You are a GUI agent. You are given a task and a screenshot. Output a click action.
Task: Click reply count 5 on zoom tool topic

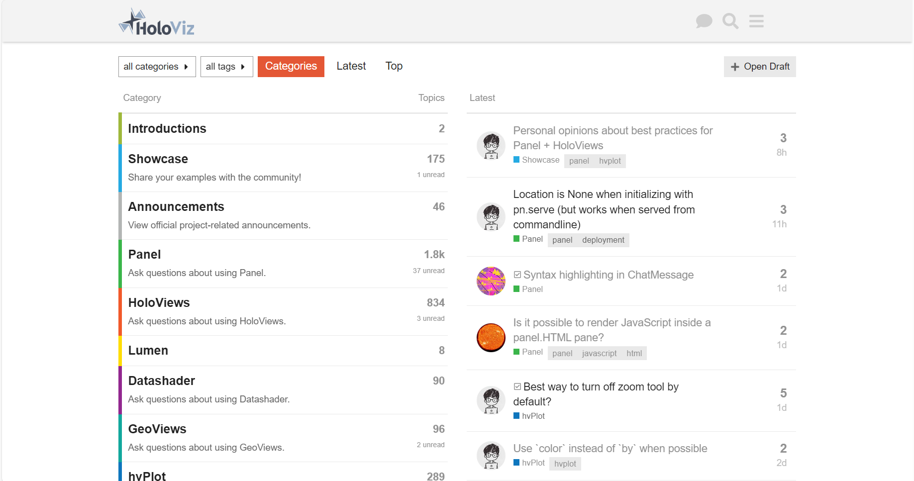click(x=783, y=393)
